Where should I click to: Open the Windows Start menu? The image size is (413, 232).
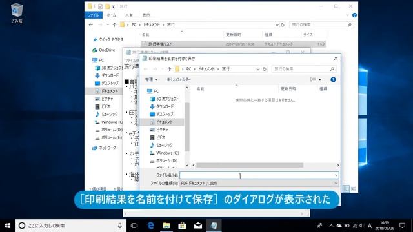tap(8, 226)
